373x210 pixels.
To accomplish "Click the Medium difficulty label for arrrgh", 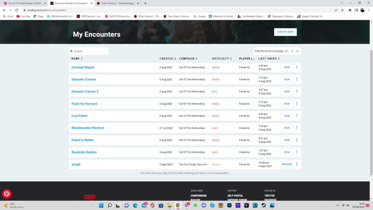I will pos(216,164).
